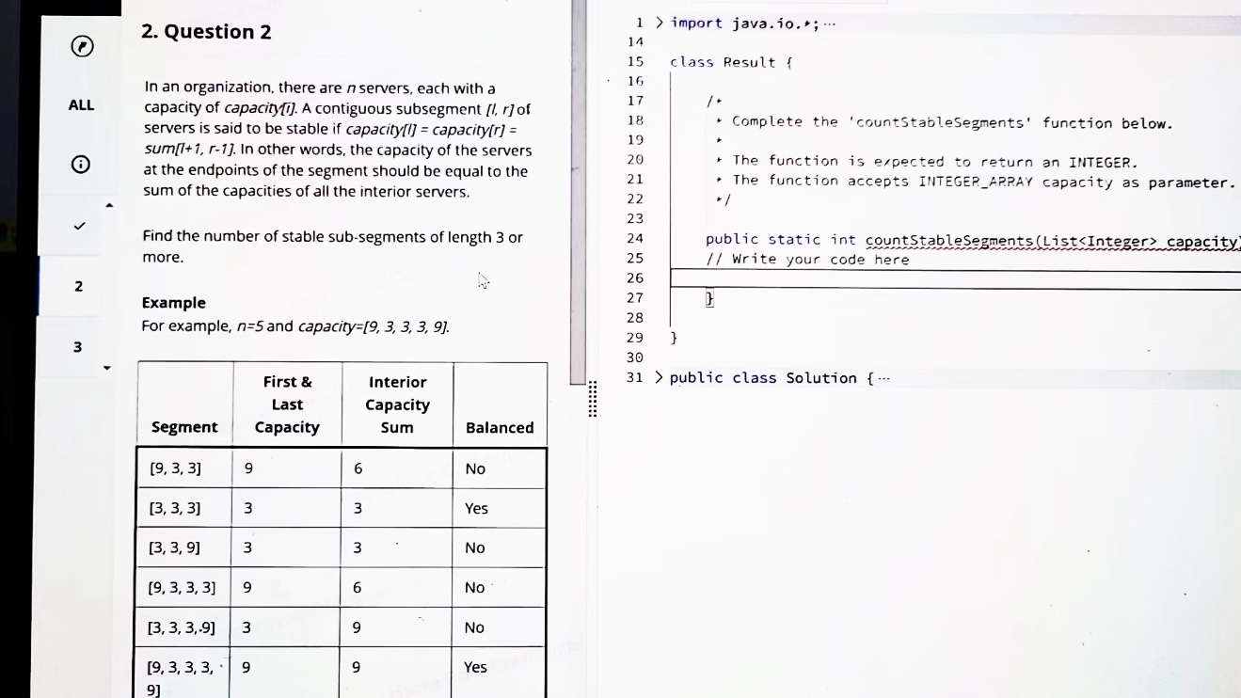This screenshot has height=698, width=1241.
Task: Click the up arrow in the question navigator
Action: [109, 205]
